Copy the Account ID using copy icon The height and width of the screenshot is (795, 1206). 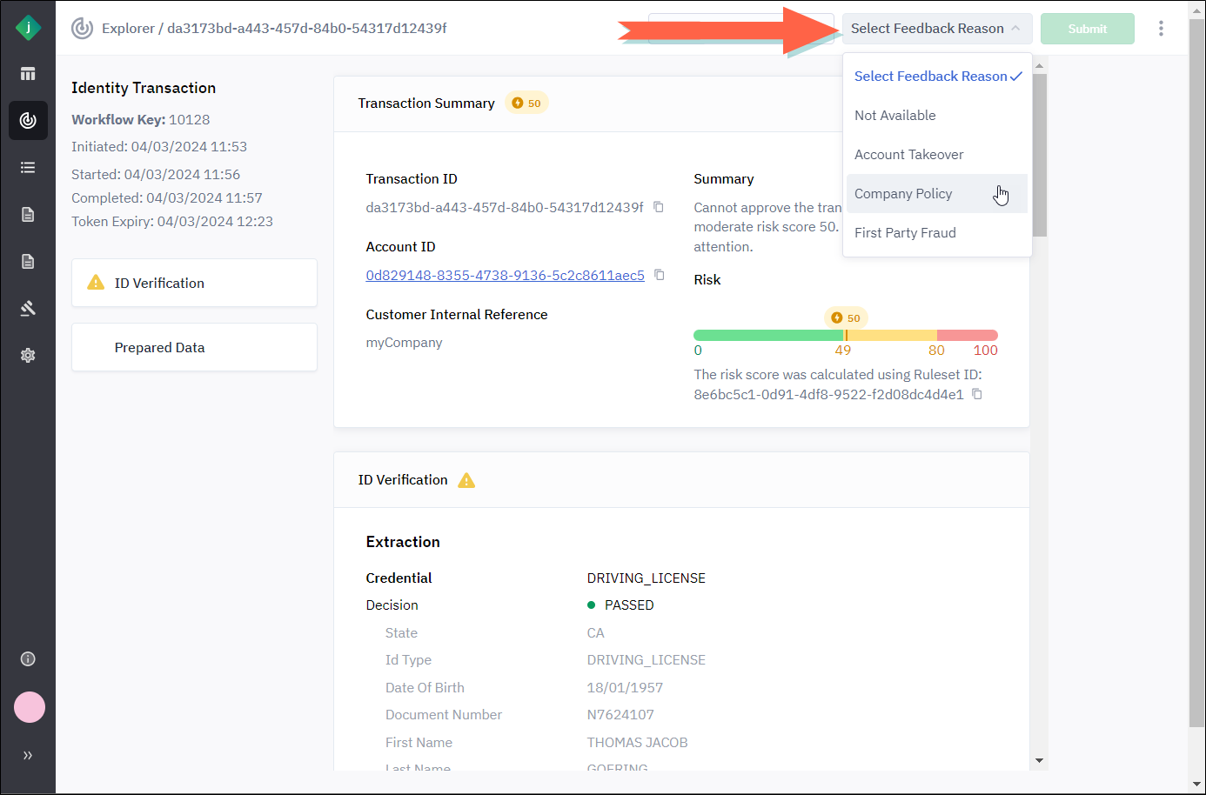[660, 275]
